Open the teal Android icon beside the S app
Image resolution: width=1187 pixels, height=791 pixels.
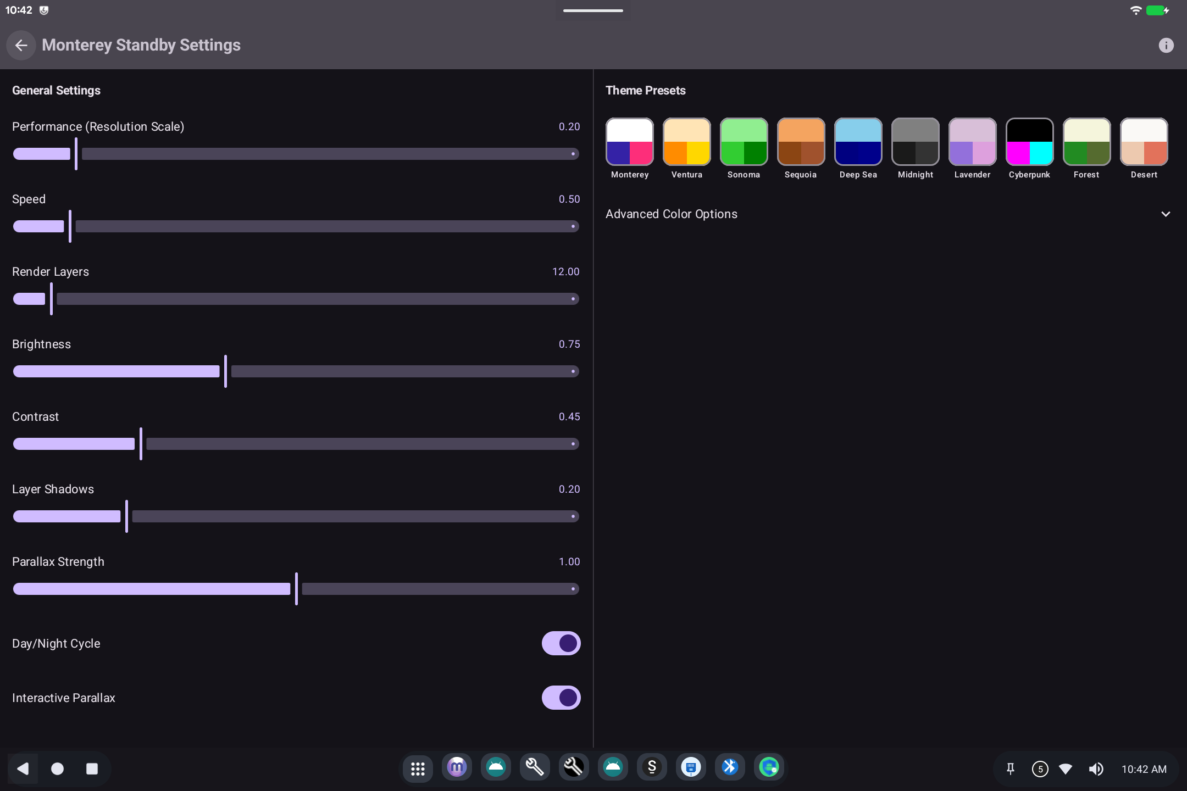pos(613,767)
